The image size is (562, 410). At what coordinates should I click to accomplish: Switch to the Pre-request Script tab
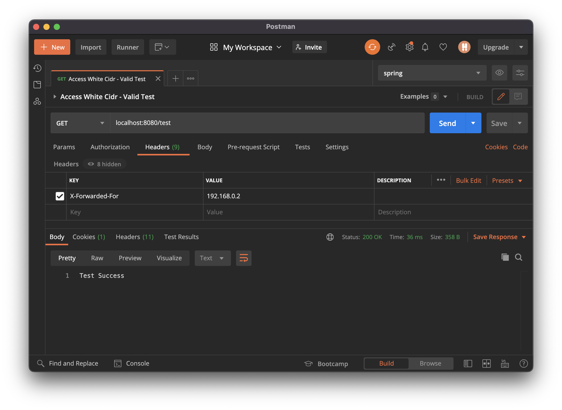[x=253, y=147]
